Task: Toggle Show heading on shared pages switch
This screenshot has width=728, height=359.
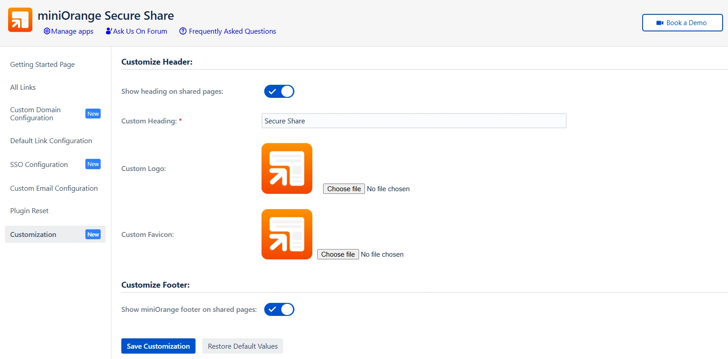Action: 279,92
